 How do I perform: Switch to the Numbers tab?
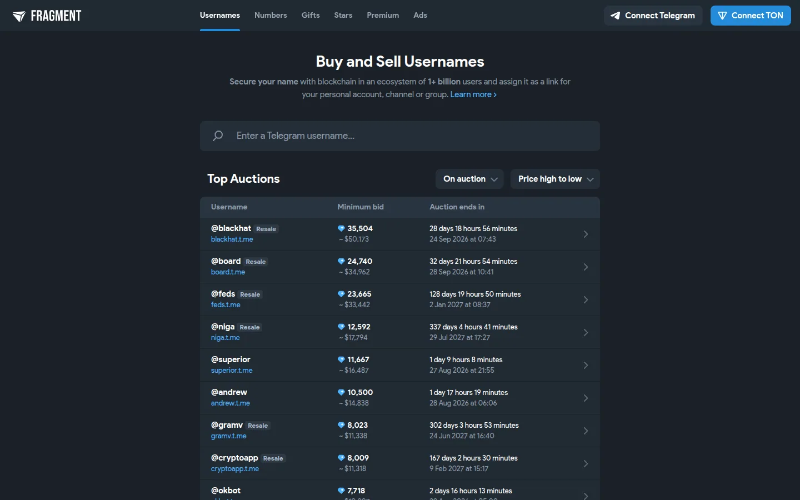[271, 16]
